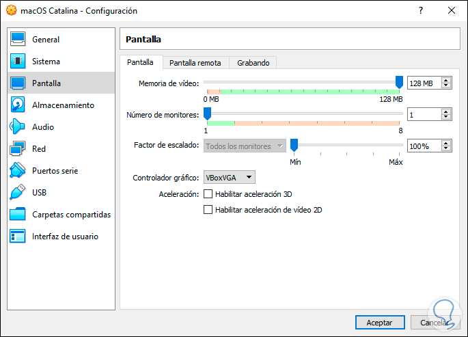Enable Habilitar aceleración 3D checkbox
Image resolution: width=468 pixels, height=337 pixels.
coord(208,194)
